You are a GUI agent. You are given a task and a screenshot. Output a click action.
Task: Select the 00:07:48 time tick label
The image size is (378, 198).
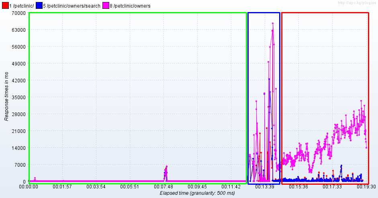[x=163, y=187]
